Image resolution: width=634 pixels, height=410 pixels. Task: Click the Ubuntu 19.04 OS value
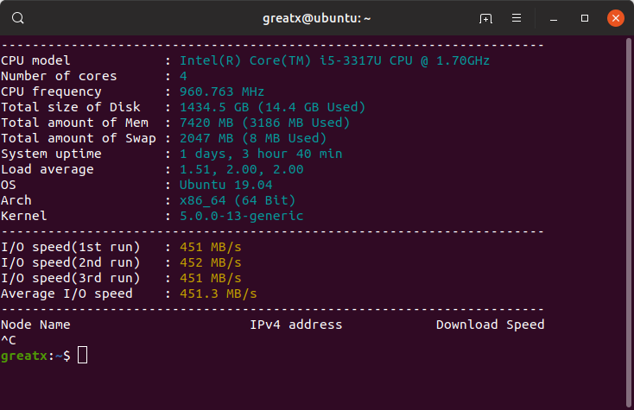(225, 185)
